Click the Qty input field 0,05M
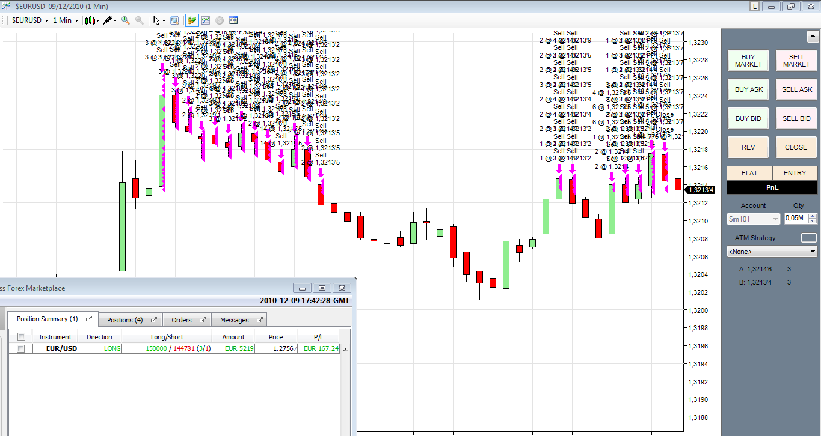Viewport: 821px width, 436px height. [796, 219]
